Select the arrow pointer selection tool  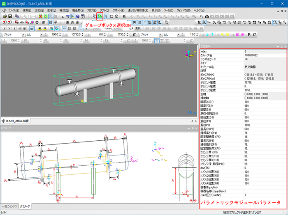107,16
